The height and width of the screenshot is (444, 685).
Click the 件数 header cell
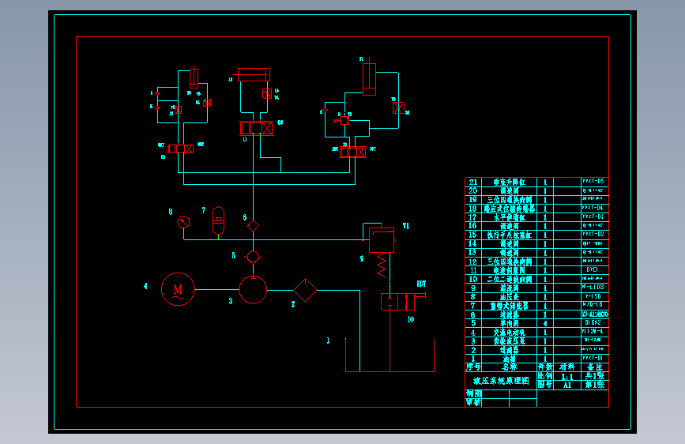[x=545, y=367]
